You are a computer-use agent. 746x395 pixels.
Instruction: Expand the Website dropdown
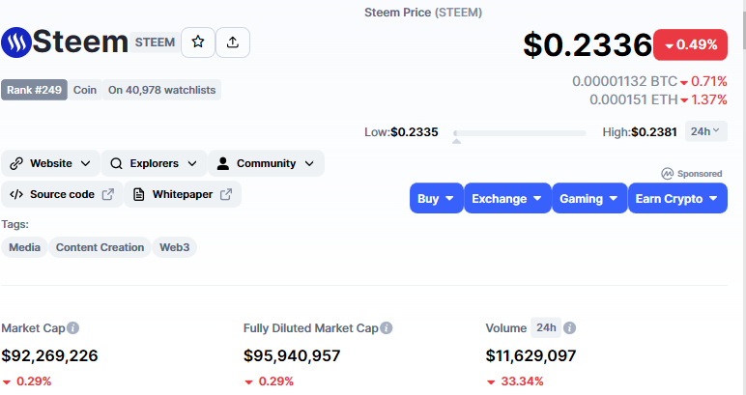(x=50, y=163)
